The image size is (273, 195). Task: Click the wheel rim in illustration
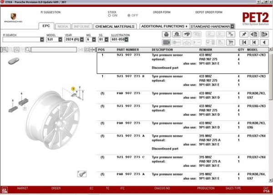53,120
